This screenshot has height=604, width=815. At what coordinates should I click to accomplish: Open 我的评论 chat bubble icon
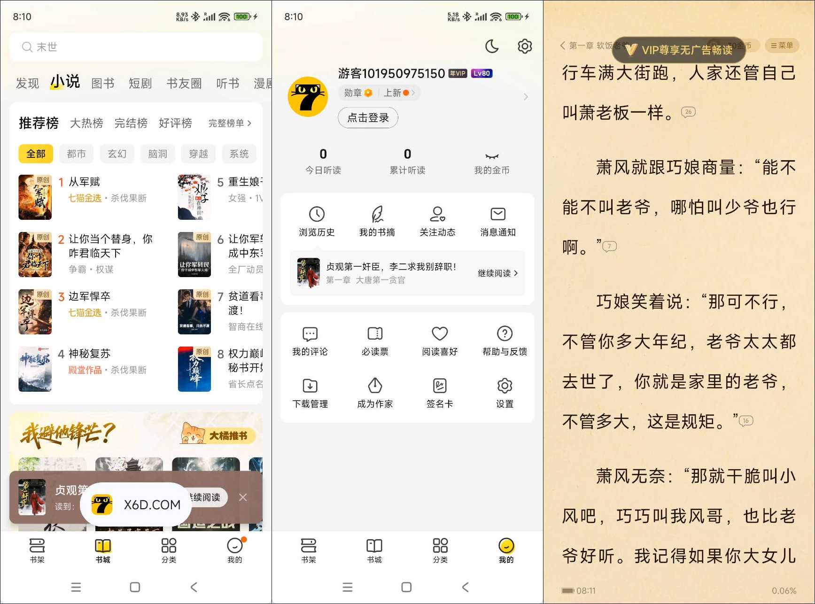pos(310,333)
